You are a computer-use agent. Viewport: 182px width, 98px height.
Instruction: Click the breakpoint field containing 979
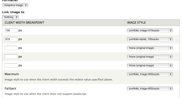(11, 39)
